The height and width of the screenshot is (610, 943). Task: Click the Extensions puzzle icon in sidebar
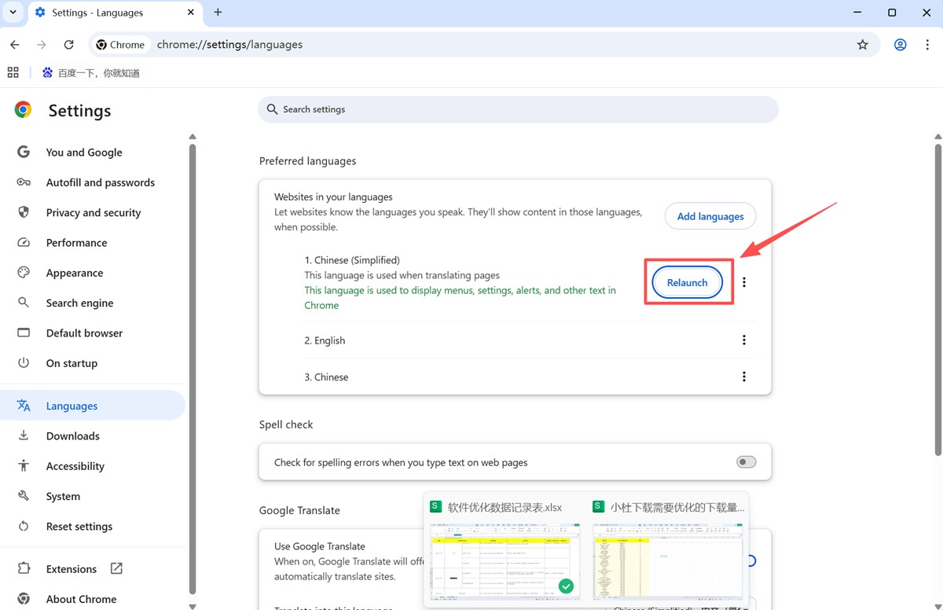(x=24, y=568)
